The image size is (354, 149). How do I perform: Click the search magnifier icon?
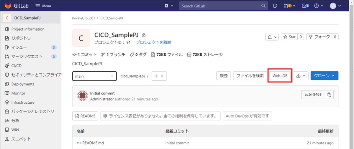263,6
